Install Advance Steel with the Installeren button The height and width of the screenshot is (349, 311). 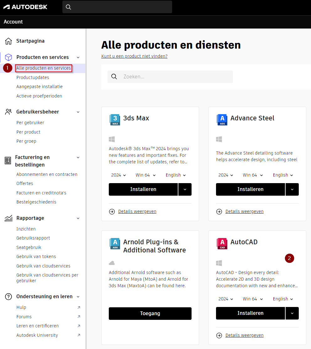[250, 189]
